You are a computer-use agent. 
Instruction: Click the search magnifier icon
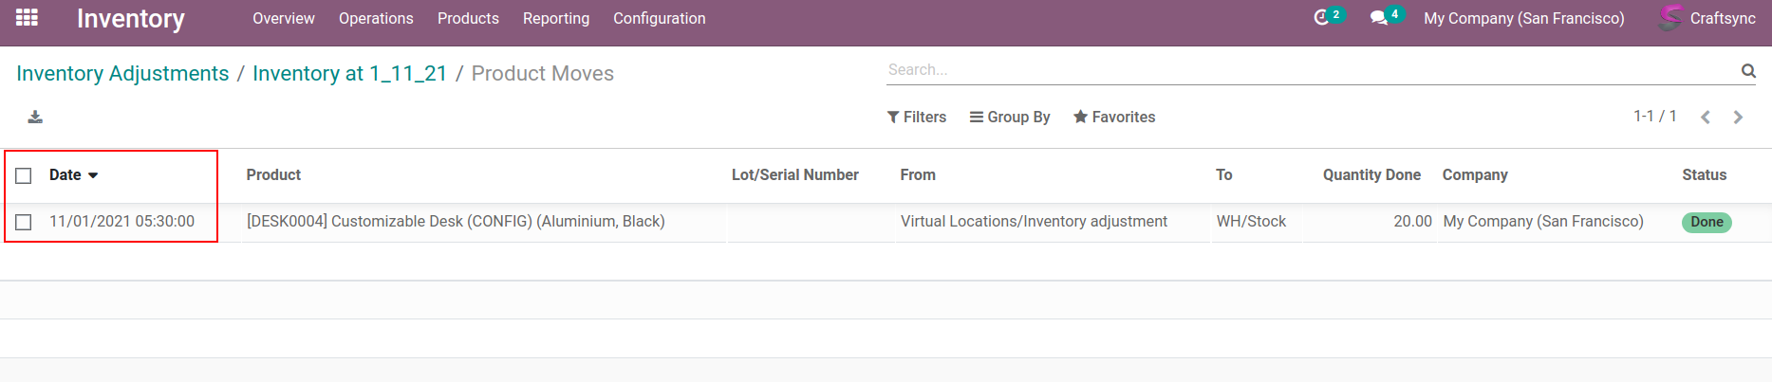[1748, 70]
